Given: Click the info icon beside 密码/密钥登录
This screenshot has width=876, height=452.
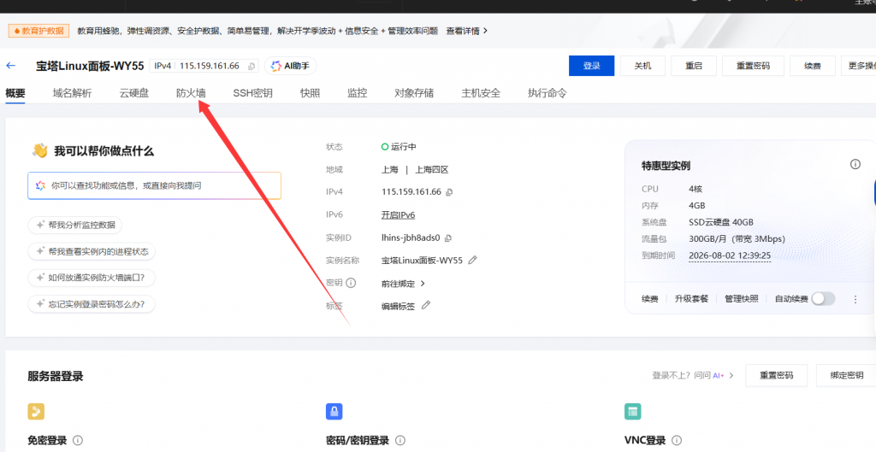Looking at the screenshot, I should pyautogui.click(x=400, y=440).
